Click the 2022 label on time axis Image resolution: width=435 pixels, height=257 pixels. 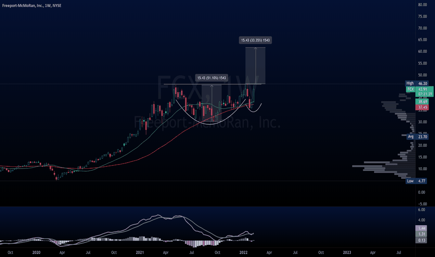pyautogui.click(x=243, y=252)
